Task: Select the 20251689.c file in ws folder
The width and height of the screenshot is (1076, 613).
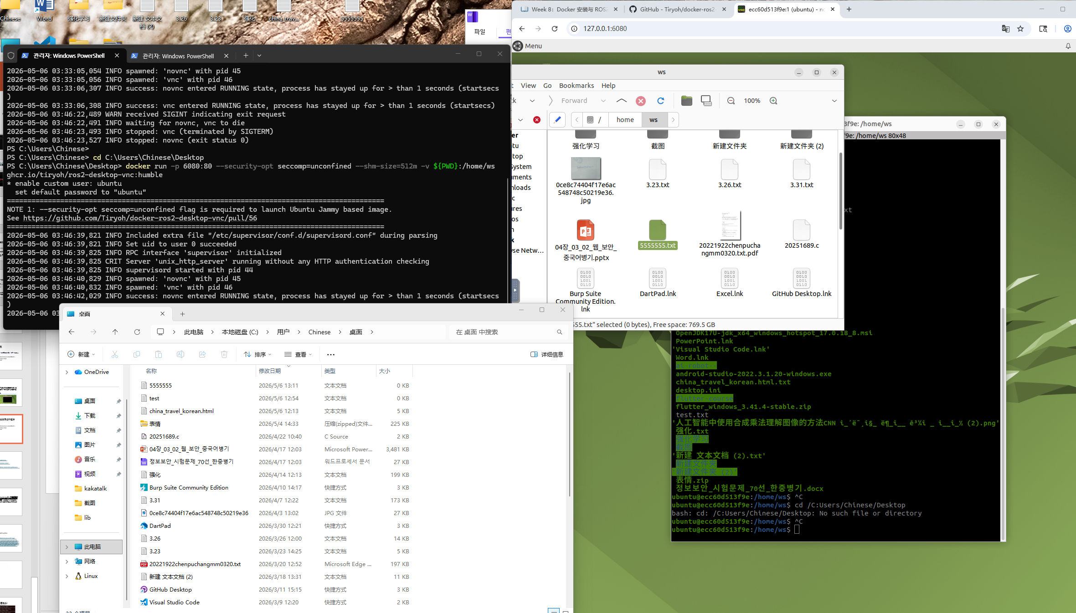Action: [802, 235]
